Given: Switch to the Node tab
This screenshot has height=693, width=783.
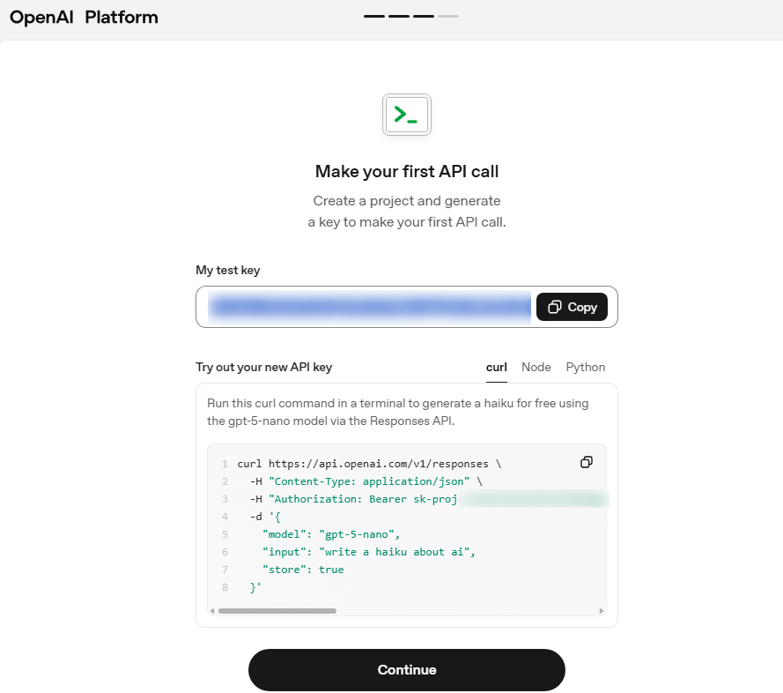Looking at the screenshot, I should (x=536, y=367).
